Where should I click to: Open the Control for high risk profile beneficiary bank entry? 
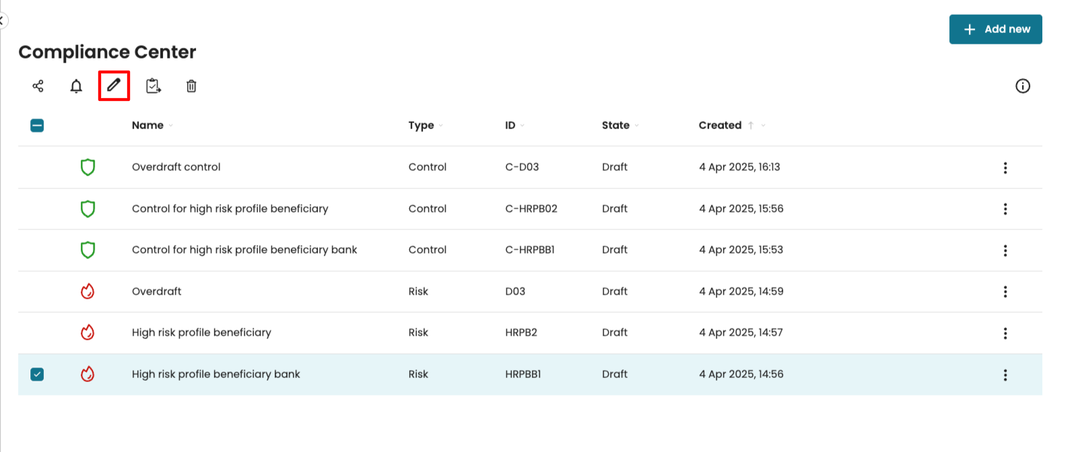[x=244, y=250]
